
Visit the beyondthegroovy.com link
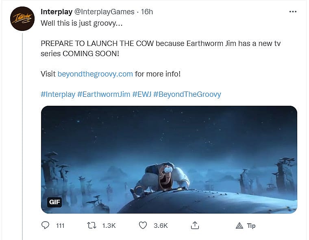coord(95,74)
